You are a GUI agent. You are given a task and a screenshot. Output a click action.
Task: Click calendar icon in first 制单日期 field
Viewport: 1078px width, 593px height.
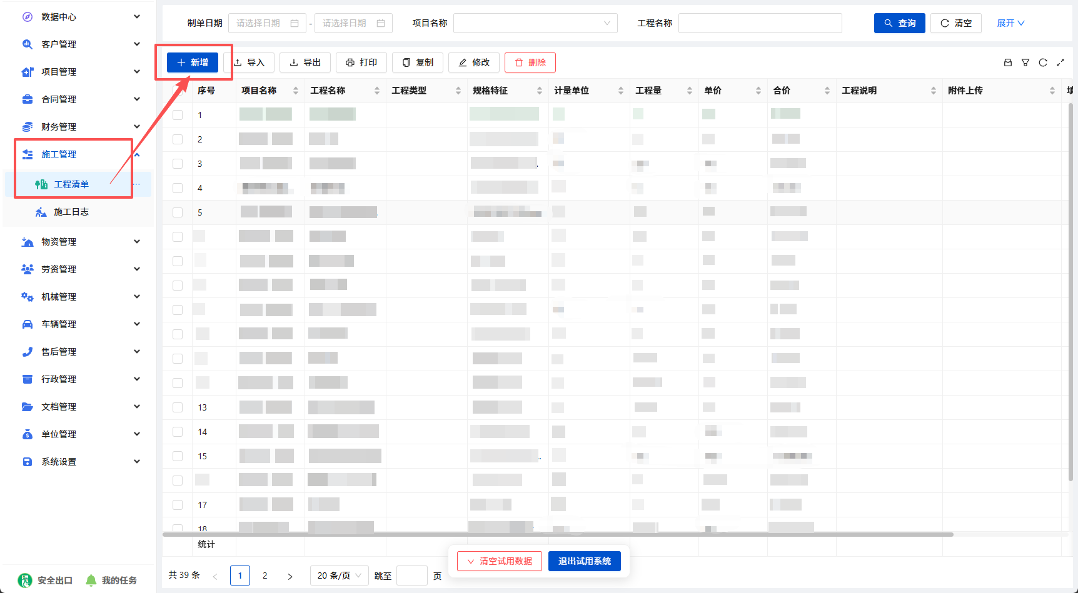pyautogui.click(x=295, y=23)
